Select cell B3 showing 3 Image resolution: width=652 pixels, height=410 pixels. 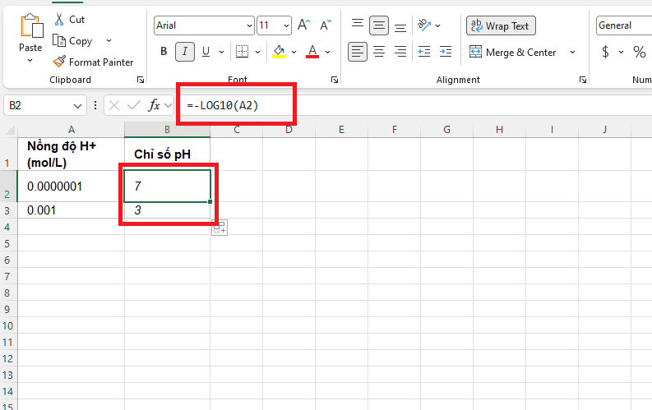tap(167, 210)
